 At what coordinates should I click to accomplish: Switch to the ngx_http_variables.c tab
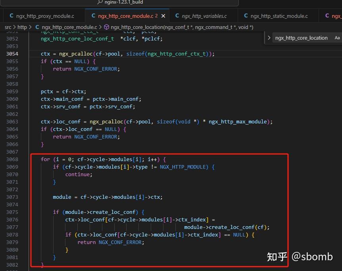point(204,16)
